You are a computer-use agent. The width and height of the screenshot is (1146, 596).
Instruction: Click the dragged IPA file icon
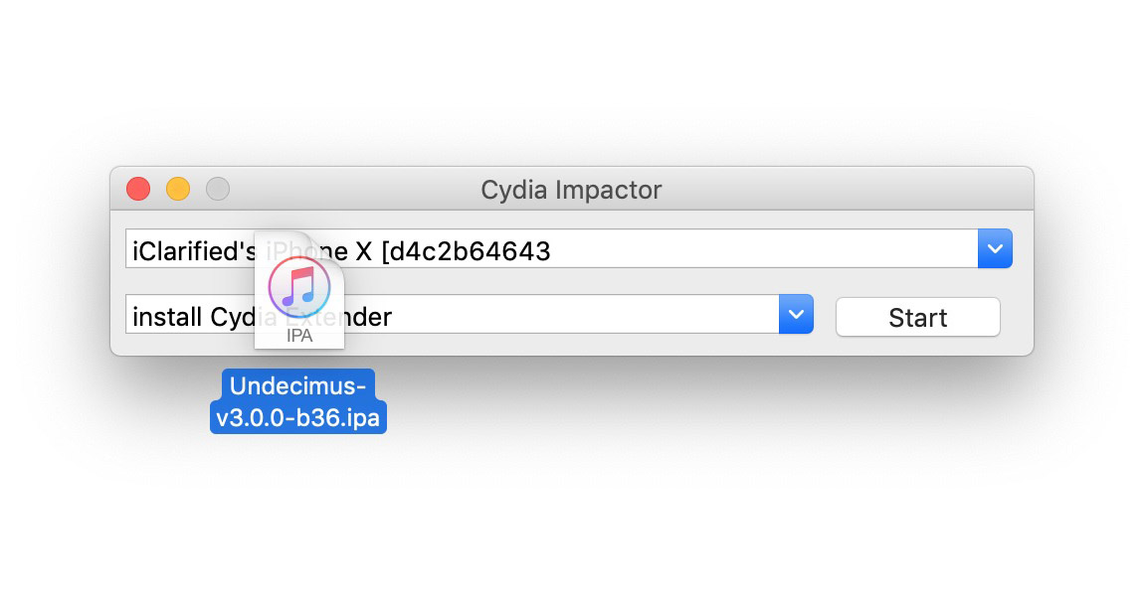(x=299, y=291)
